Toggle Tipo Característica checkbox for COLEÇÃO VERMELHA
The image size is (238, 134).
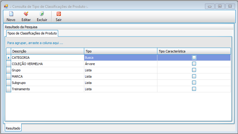tap(194, 64)
